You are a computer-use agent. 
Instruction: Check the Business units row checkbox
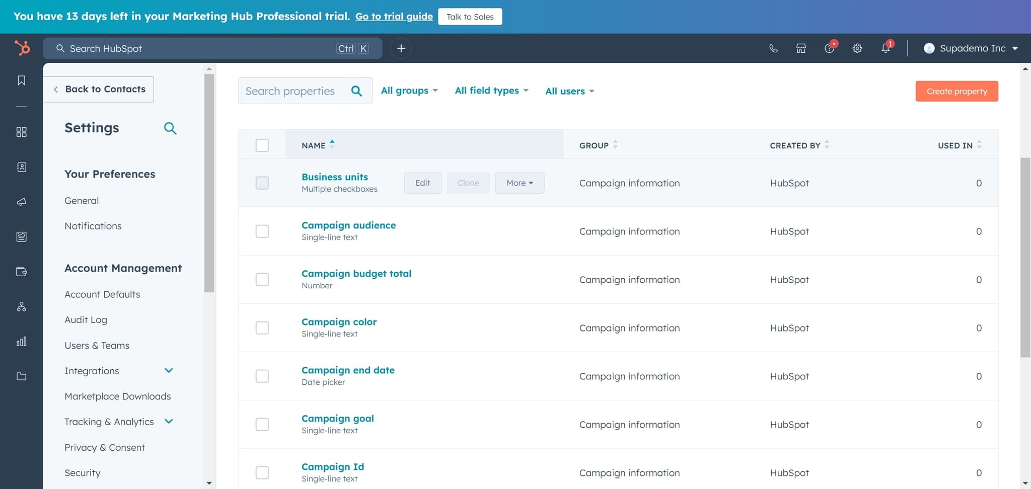(262, 183)
